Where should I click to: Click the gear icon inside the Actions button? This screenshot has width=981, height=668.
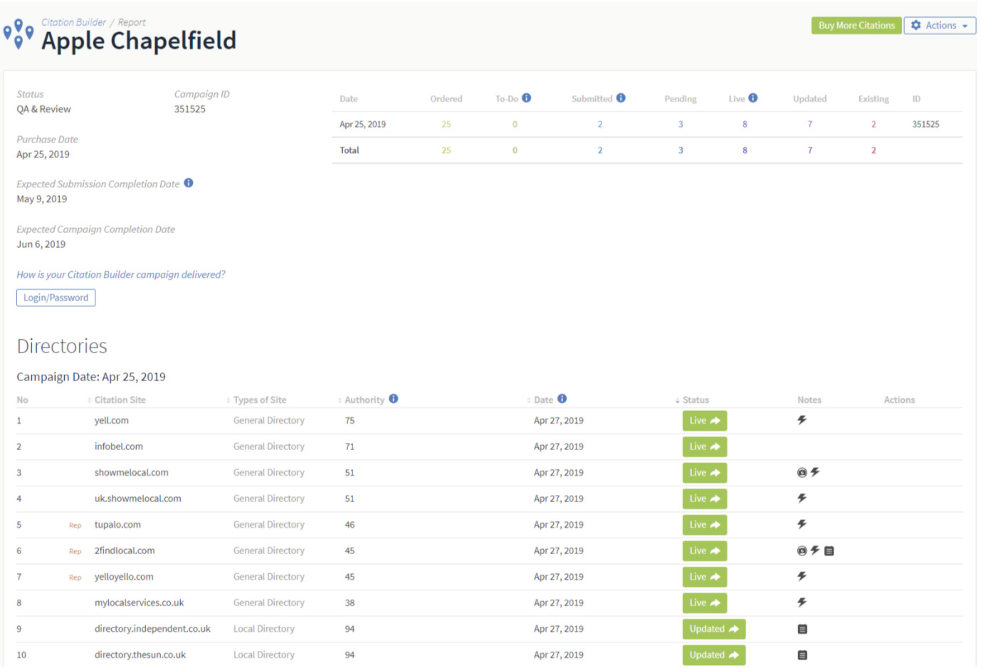point(916,25)
